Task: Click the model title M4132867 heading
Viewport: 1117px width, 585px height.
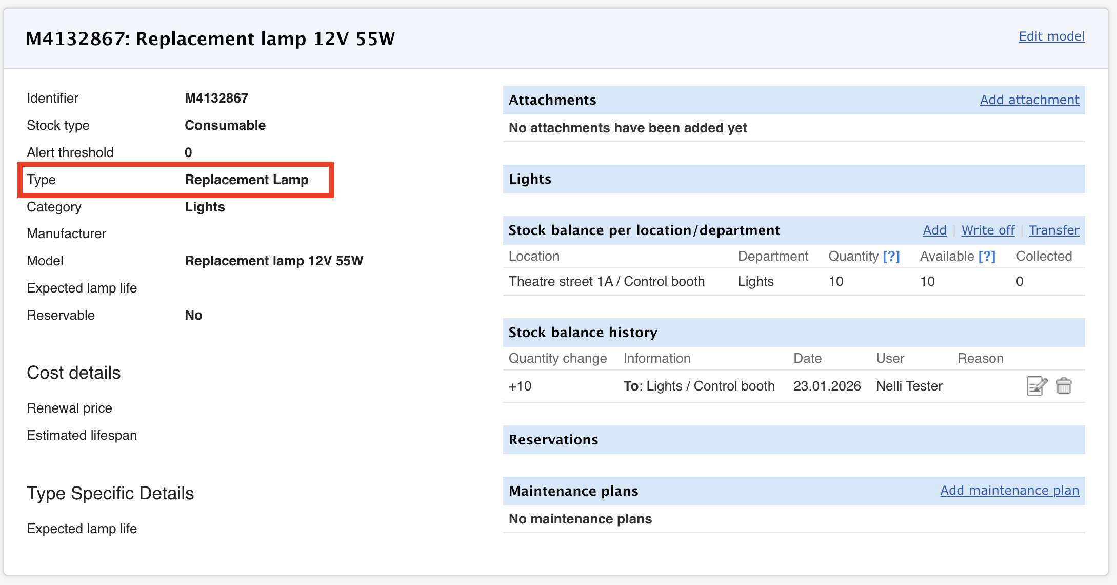Action: click(210, 39)
